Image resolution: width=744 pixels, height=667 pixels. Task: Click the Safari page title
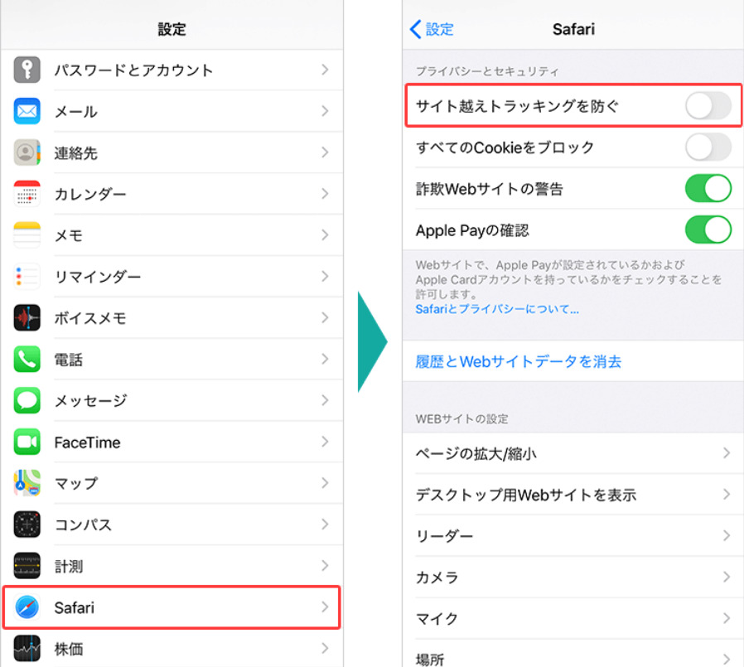click(x=573, y=29)
